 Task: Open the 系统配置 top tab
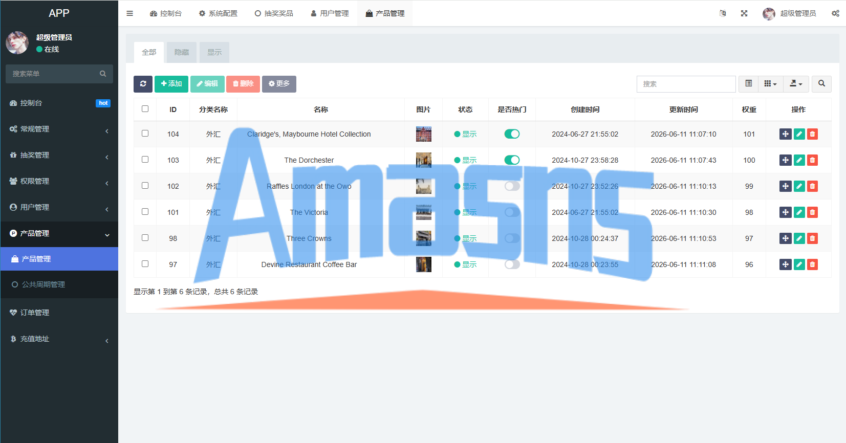tap(218, 13)
